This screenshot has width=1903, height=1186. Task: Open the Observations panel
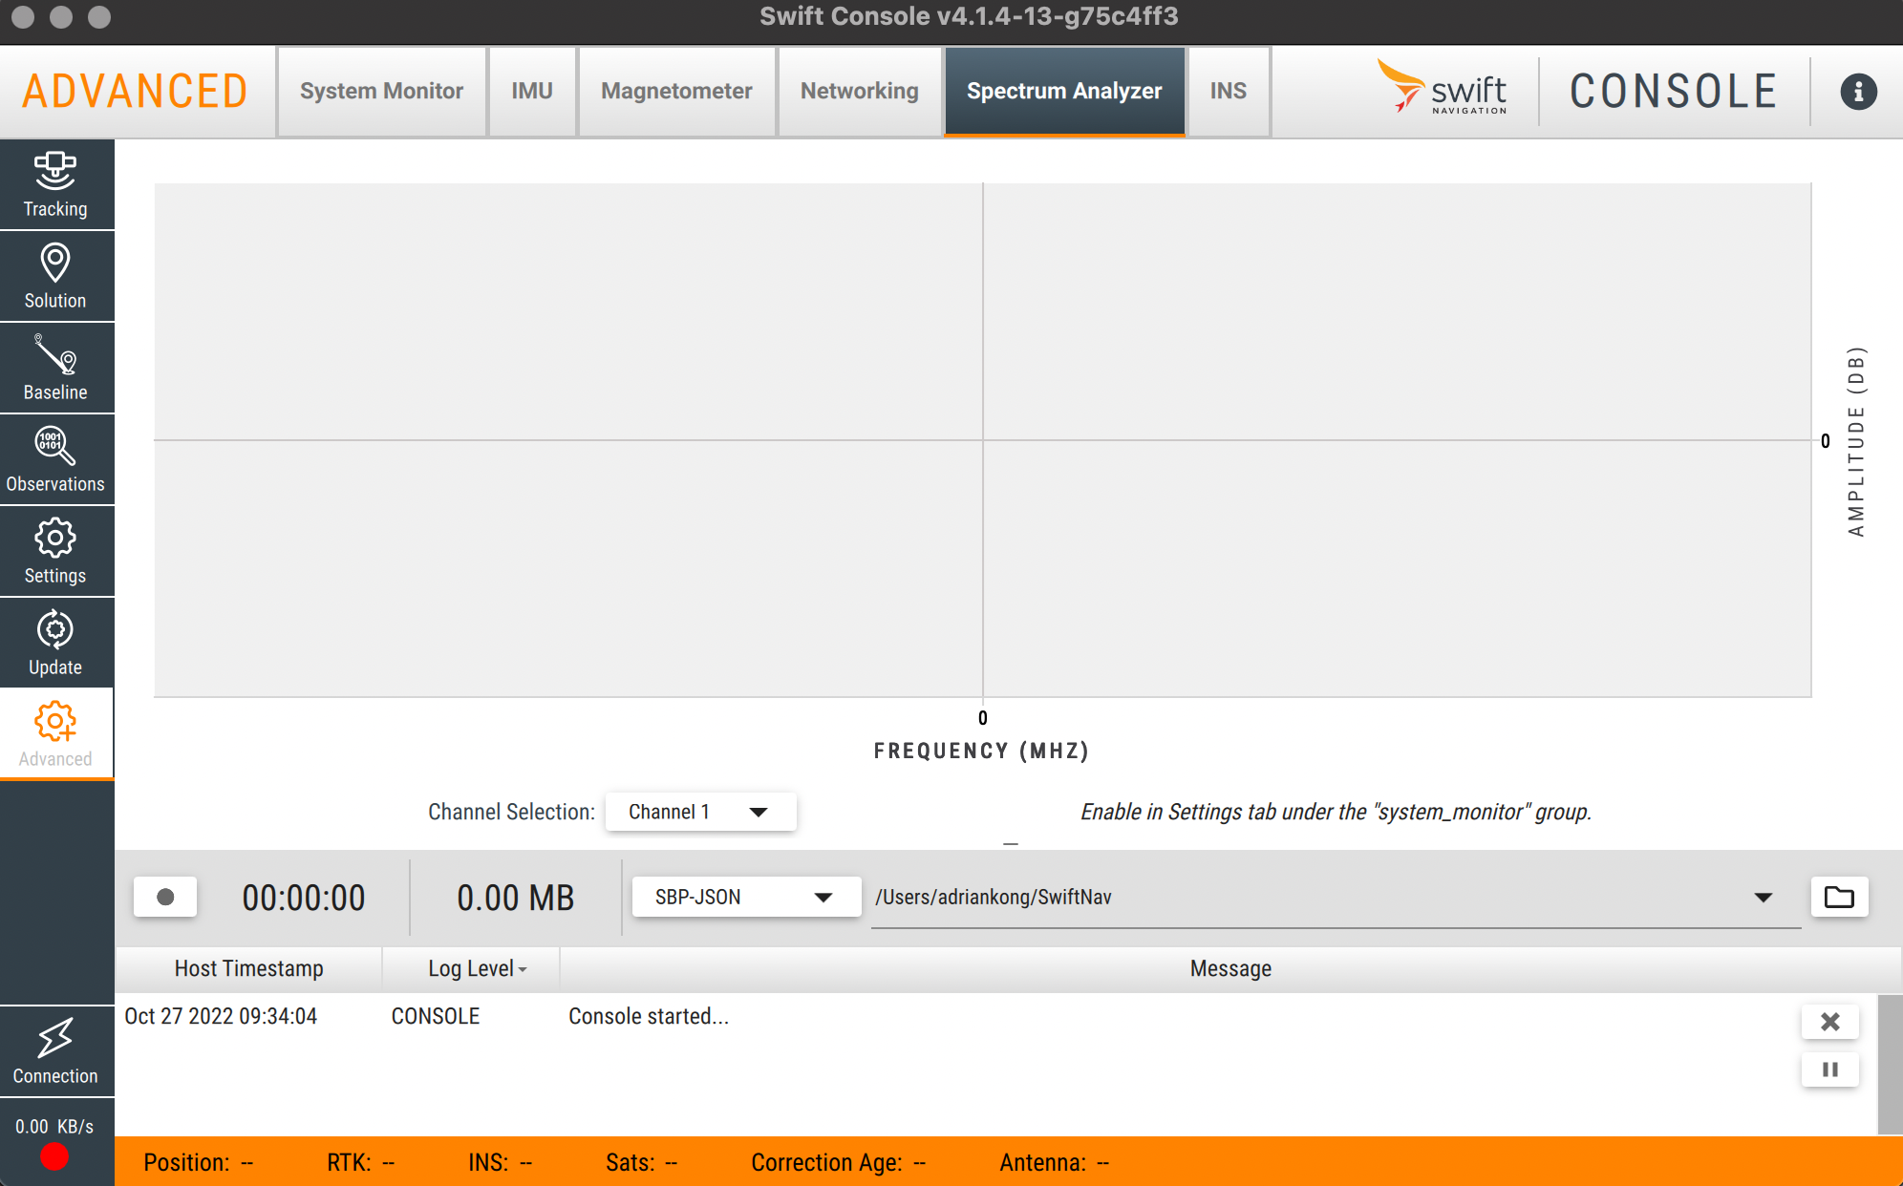click(55, 459)
